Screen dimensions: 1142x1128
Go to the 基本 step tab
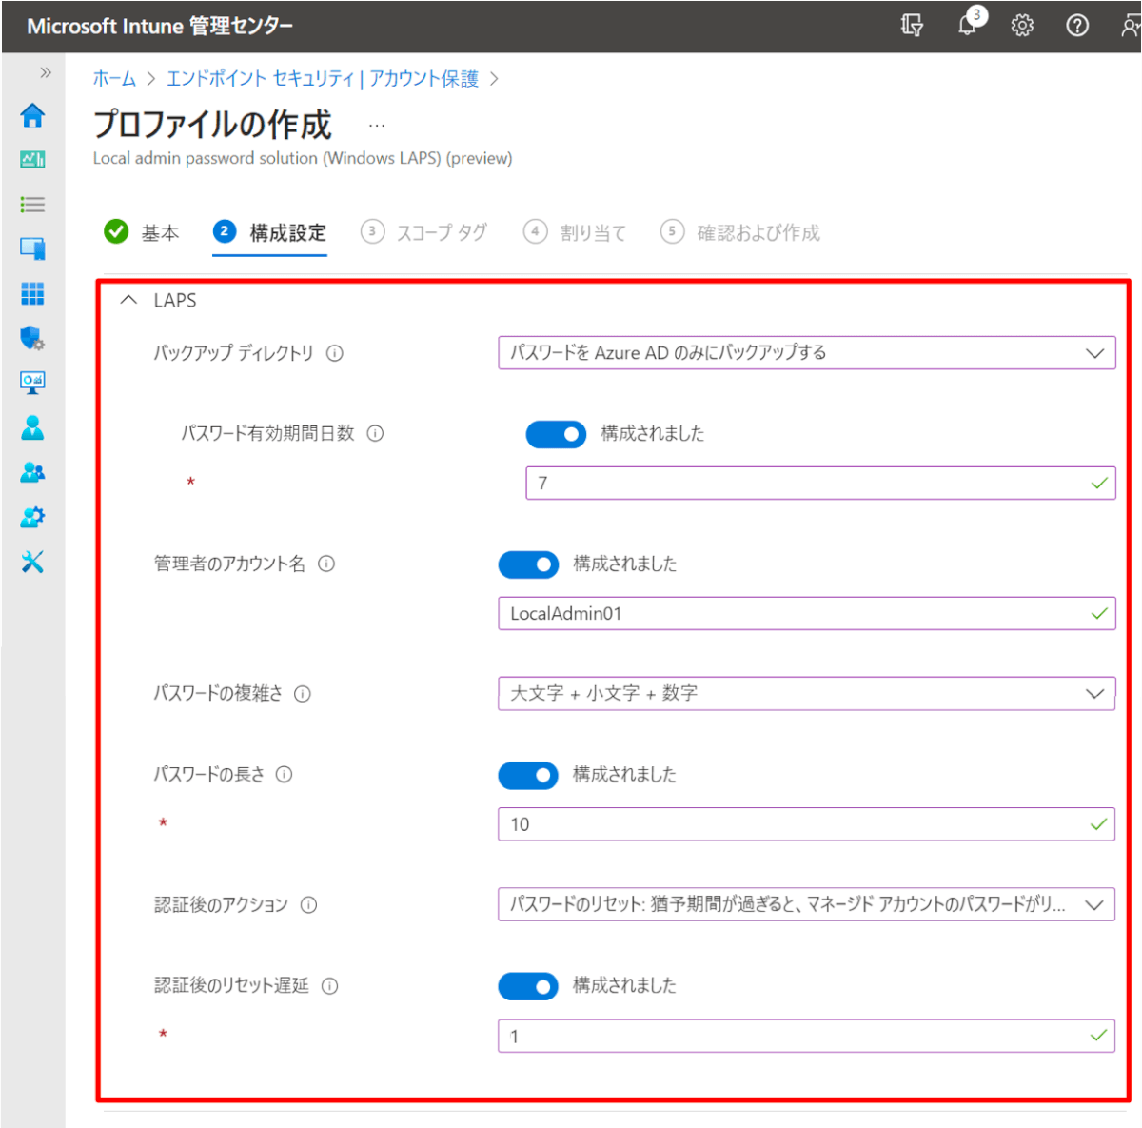coord(142,232)
